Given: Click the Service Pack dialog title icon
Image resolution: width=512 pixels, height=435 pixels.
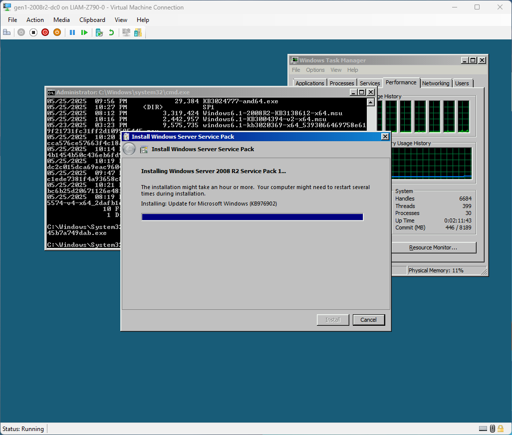Looking at the screenshot, I should click(126, 136).
